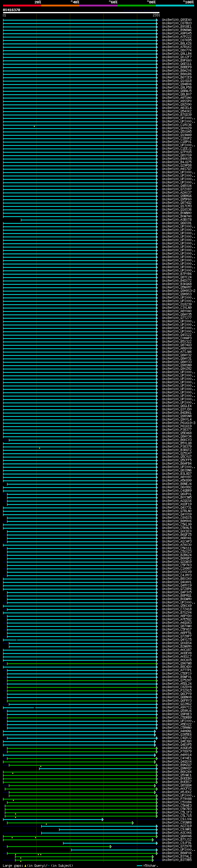This screenshot has height=868, width=197.
Task: Select the AV416370 query label
Action: point(11,10)
